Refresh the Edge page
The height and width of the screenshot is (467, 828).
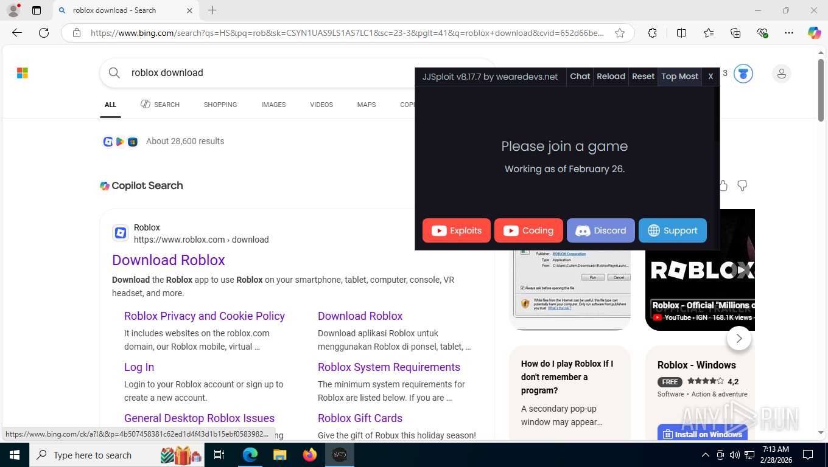tap(44, 33)
